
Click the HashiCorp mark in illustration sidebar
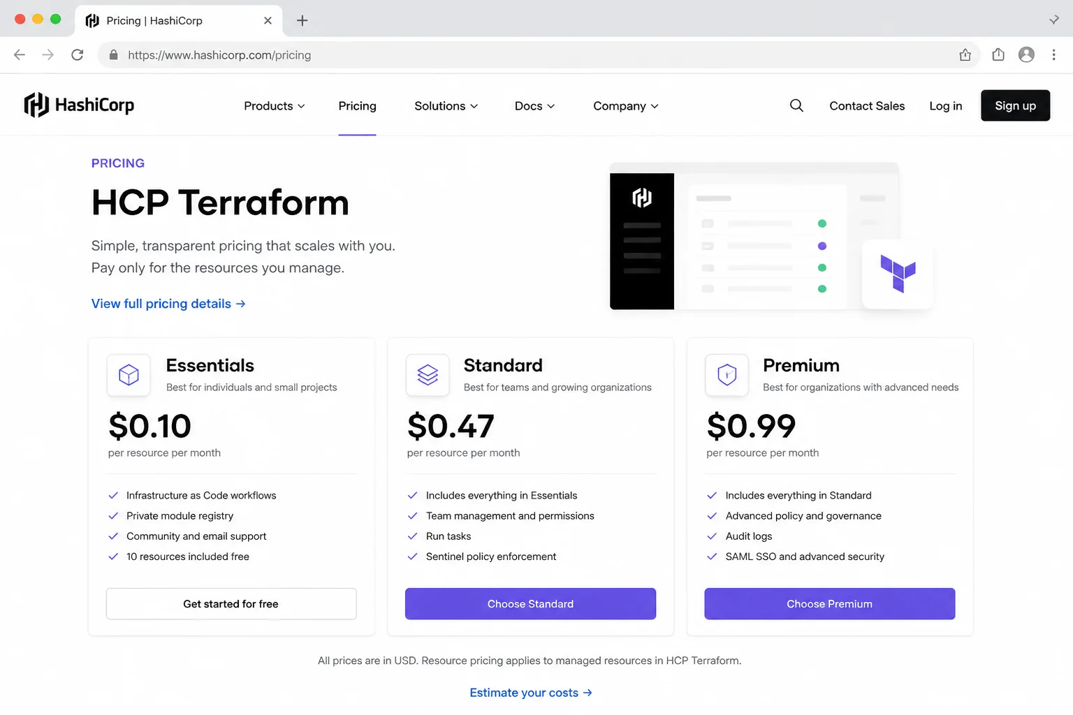point(642,198)
